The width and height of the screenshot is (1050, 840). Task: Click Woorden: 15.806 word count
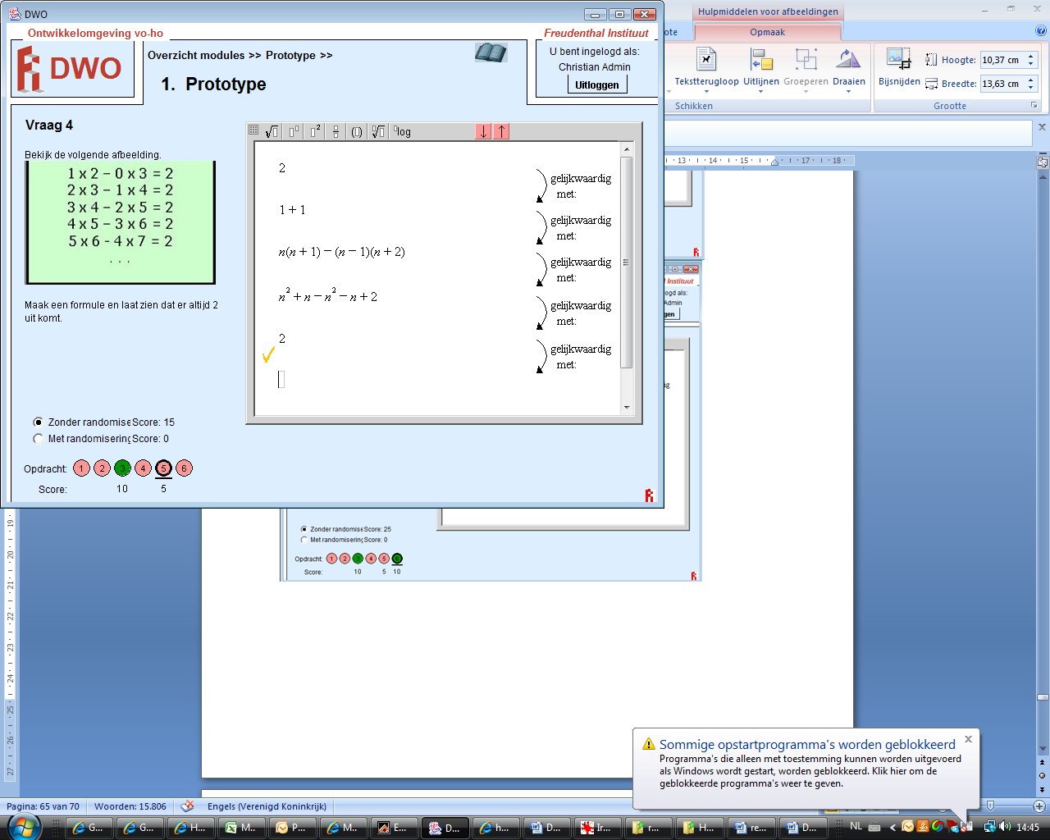[x=130, y=806]
